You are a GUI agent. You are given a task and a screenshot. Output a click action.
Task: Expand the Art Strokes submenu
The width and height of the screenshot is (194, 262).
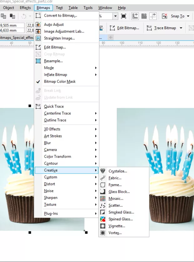click(67, 136)
